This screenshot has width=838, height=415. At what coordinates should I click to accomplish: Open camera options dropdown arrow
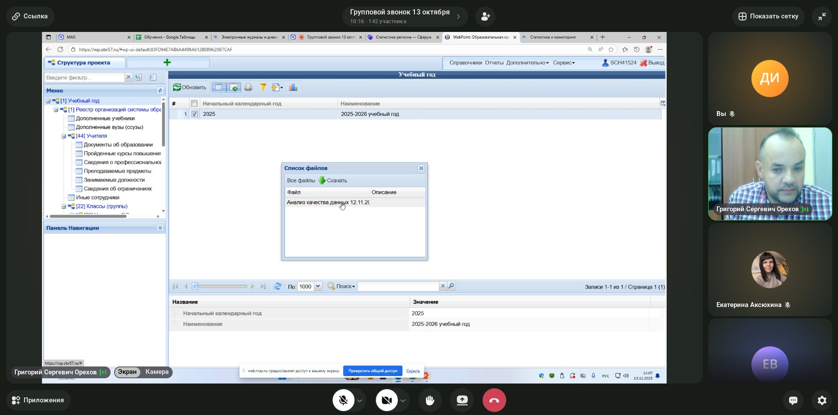pyautogui.click(x=403, y=400)
